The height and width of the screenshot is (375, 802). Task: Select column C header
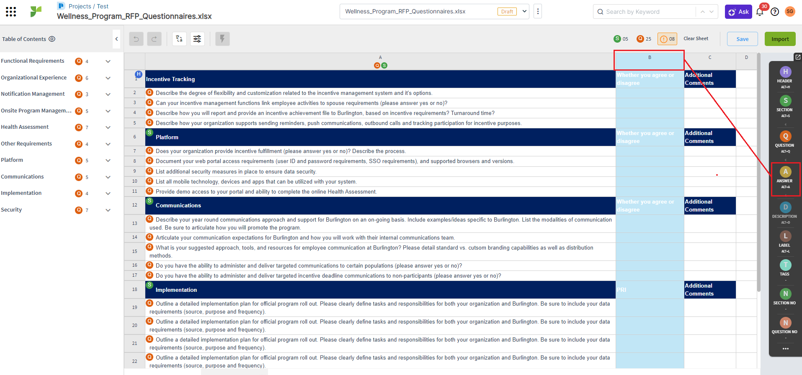(x=710, y=61)
